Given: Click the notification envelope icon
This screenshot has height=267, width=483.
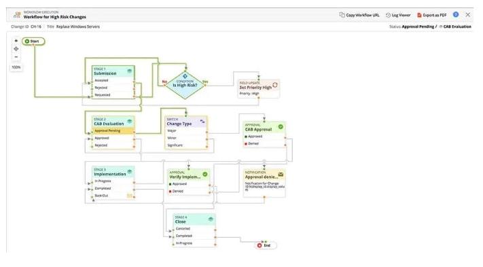Looking at the screenshot, I should (x=281, y=175).
